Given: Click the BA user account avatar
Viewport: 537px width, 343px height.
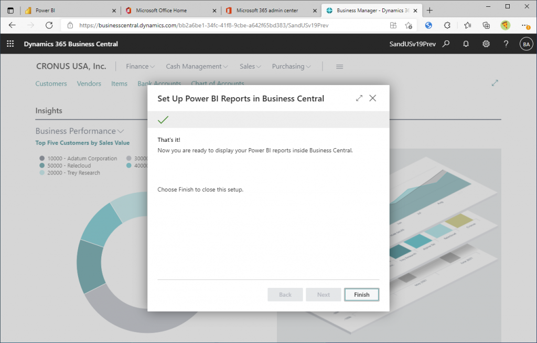Looking at the screenshot, I should (525, 44).
